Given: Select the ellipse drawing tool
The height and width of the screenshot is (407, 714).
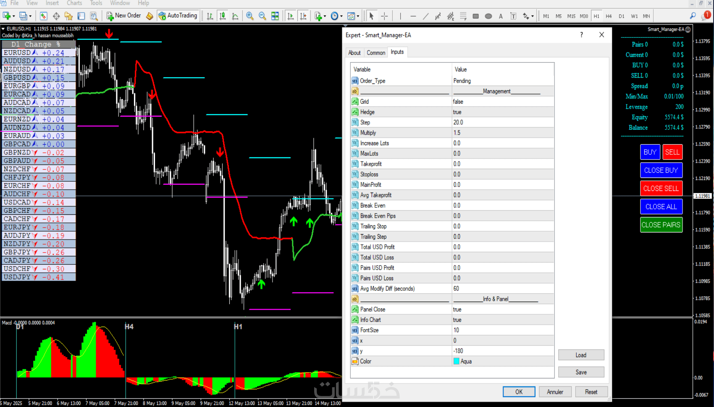Looking at the screenshot, I should (488, 16).
